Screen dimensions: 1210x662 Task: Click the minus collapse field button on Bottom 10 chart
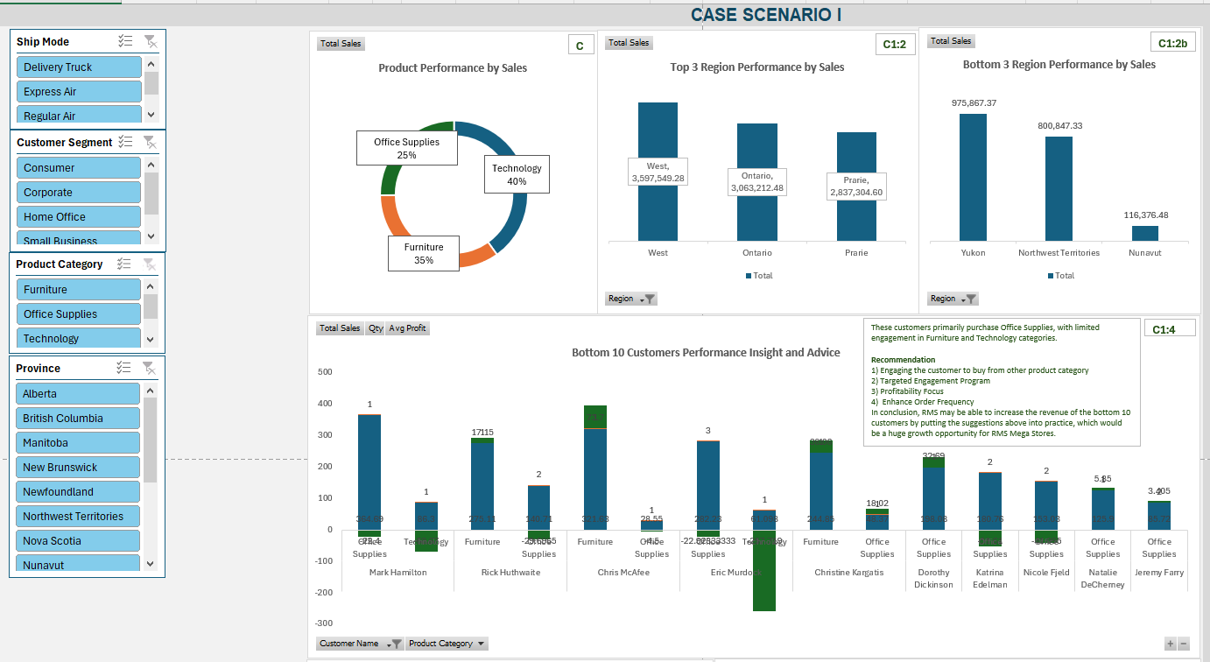click(x=1184, y=644)
